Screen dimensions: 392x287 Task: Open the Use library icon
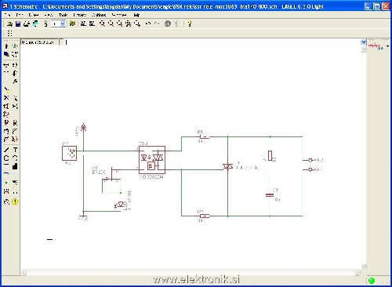pyautogui.click(x=72, y=24)
